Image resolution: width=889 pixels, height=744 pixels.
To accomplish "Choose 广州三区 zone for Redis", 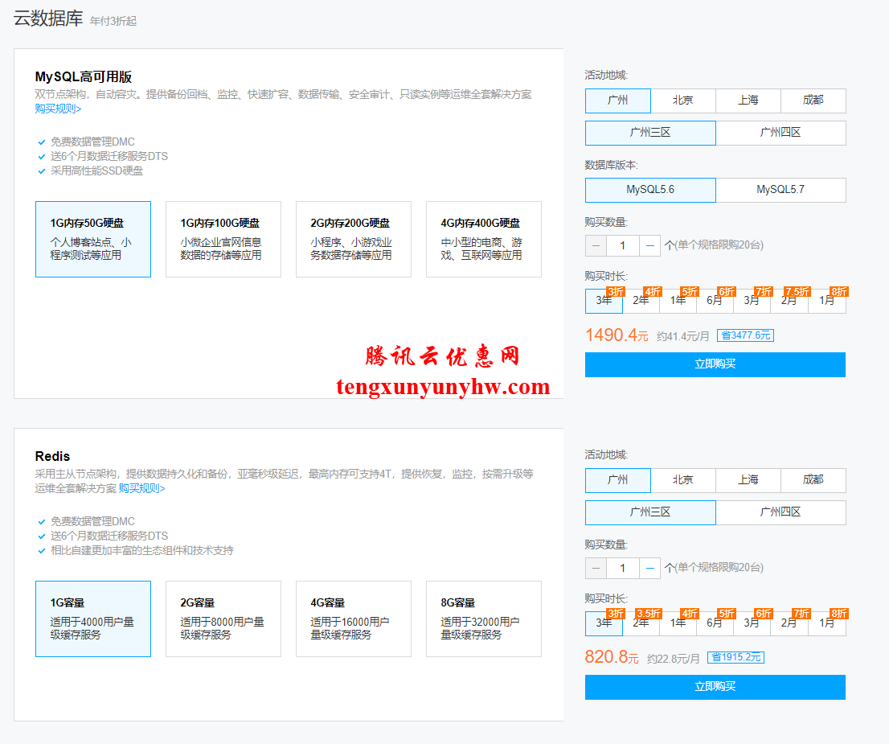I will tap(650, 512).
